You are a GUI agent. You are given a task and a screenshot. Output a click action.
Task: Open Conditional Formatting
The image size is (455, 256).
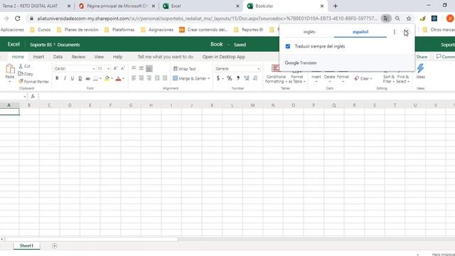click(276, 75)
